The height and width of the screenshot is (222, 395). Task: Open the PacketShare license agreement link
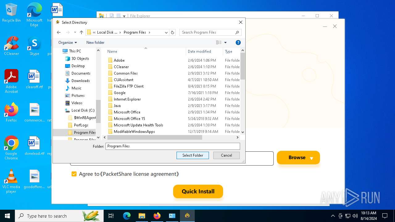tap(139, 174)
